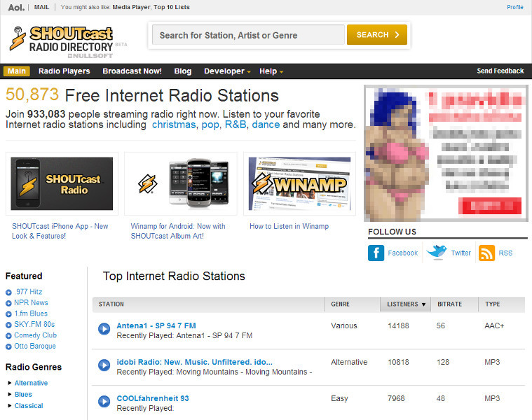Sort by the Genre column header

coord(352,304)
